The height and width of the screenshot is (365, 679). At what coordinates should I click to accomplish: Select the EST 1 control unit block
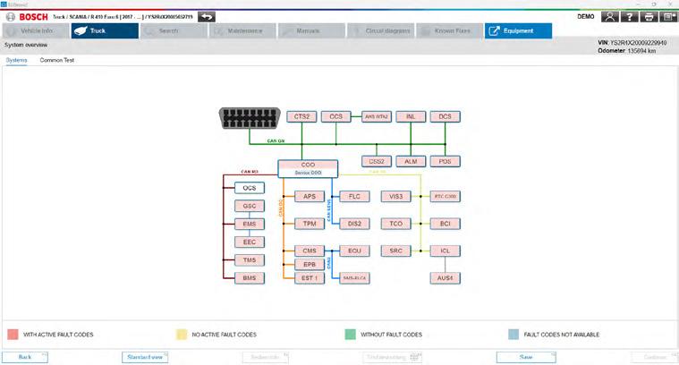pos(310,278)
